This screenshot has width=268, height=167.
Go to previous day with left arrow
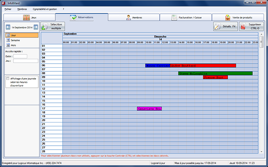pos(8,27)
